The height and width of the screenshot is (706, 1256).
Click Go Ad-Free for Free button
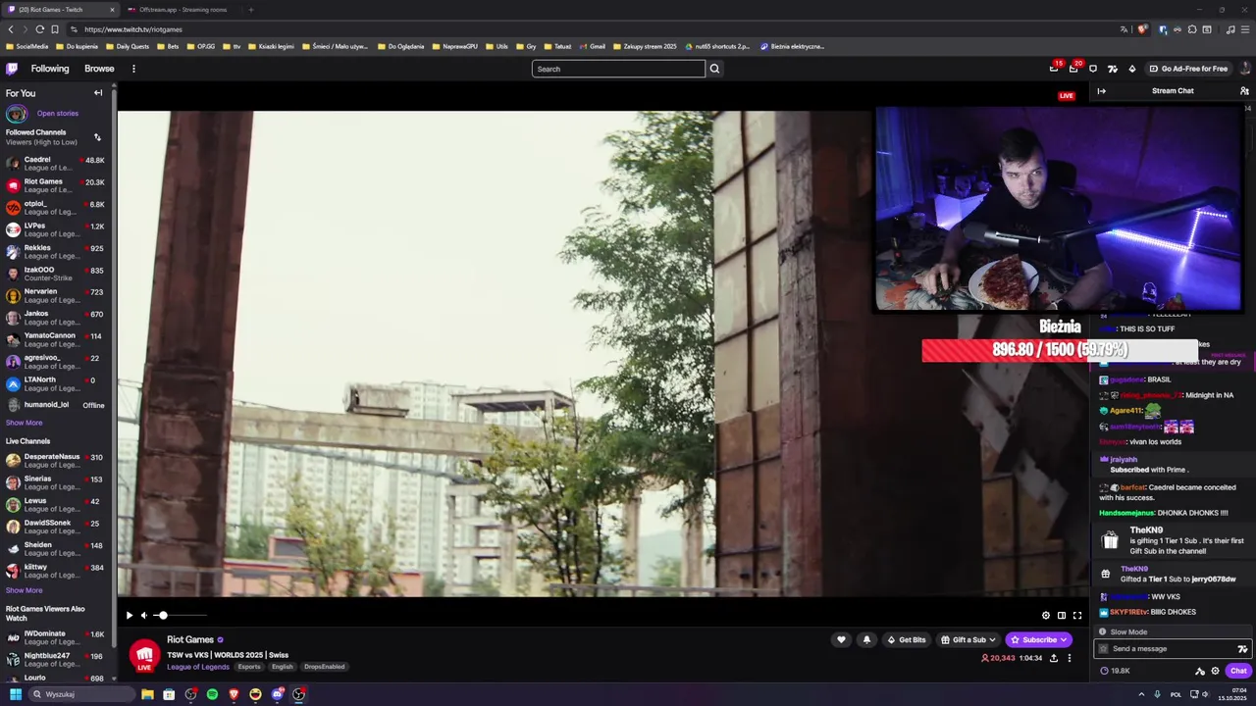coord(1188,69)
